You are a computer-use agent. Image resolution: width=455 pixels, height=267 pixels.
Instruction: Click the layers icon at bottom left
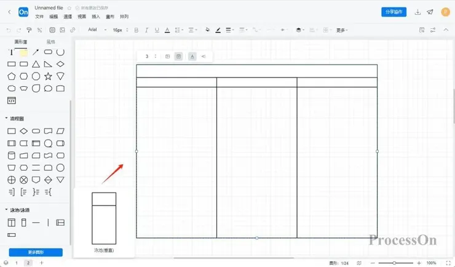[6, 263]
